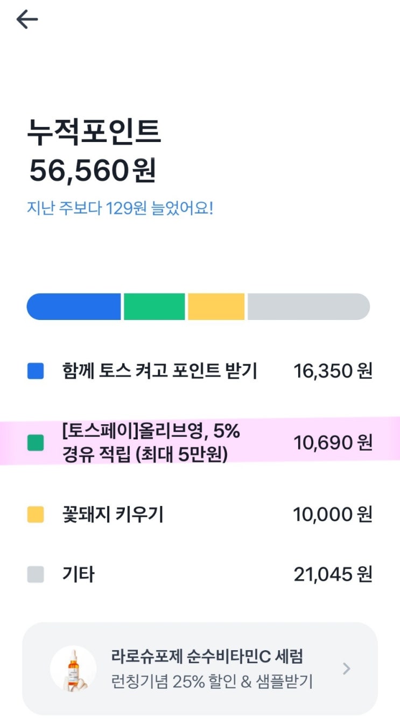Click the 런칭기념 25% 할인 & 샘플받기 text
The height and width of the screenshot is (719, 400).
(212, 682)
